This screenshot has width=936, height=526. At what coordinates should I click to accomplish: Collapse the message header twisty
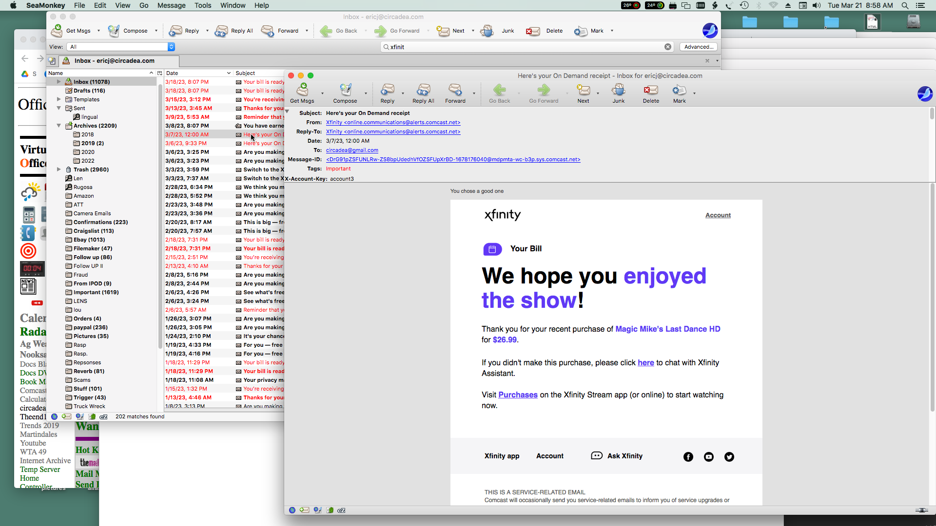pos(288,112)
